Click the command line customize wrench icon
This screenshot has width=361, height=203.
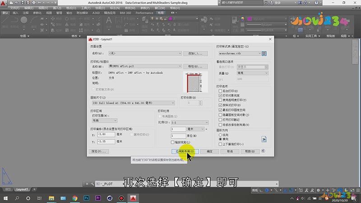tap(92, 184)
